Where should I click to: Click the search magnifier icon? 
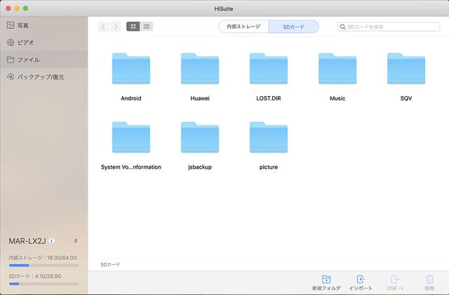(x=342, y=27)
